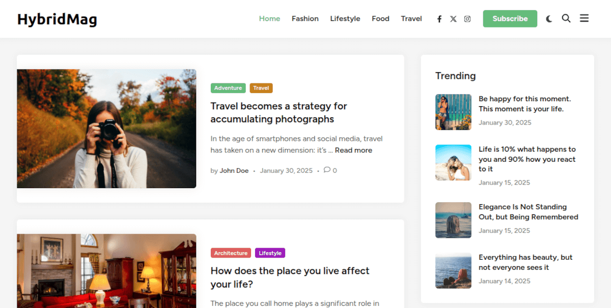This screenshot has width=611, height=308.
Task: Open trending thumbnail for 'Be happy for this moment'
Action: pyautogui.click(x=453, y=112)
